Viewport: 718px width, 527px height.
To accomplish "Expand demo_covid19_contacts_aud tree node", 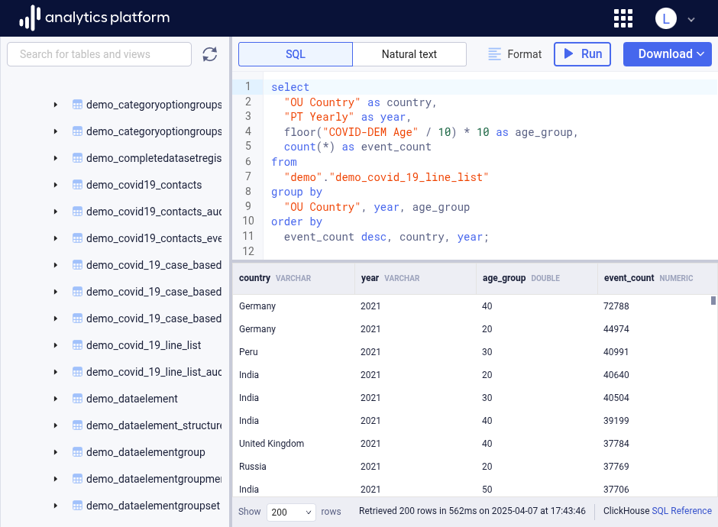I will pos(56,212).
